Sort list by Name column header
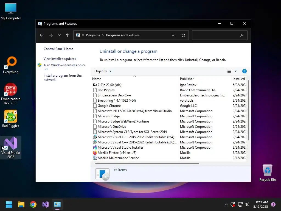The image size is (281, 211). pos(134,79)
